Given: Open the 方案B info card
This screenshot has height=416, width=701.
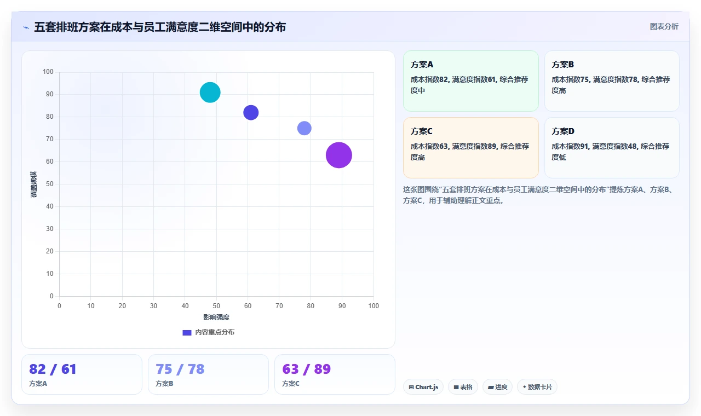Looking at the screenshot, I should point(612,81).
